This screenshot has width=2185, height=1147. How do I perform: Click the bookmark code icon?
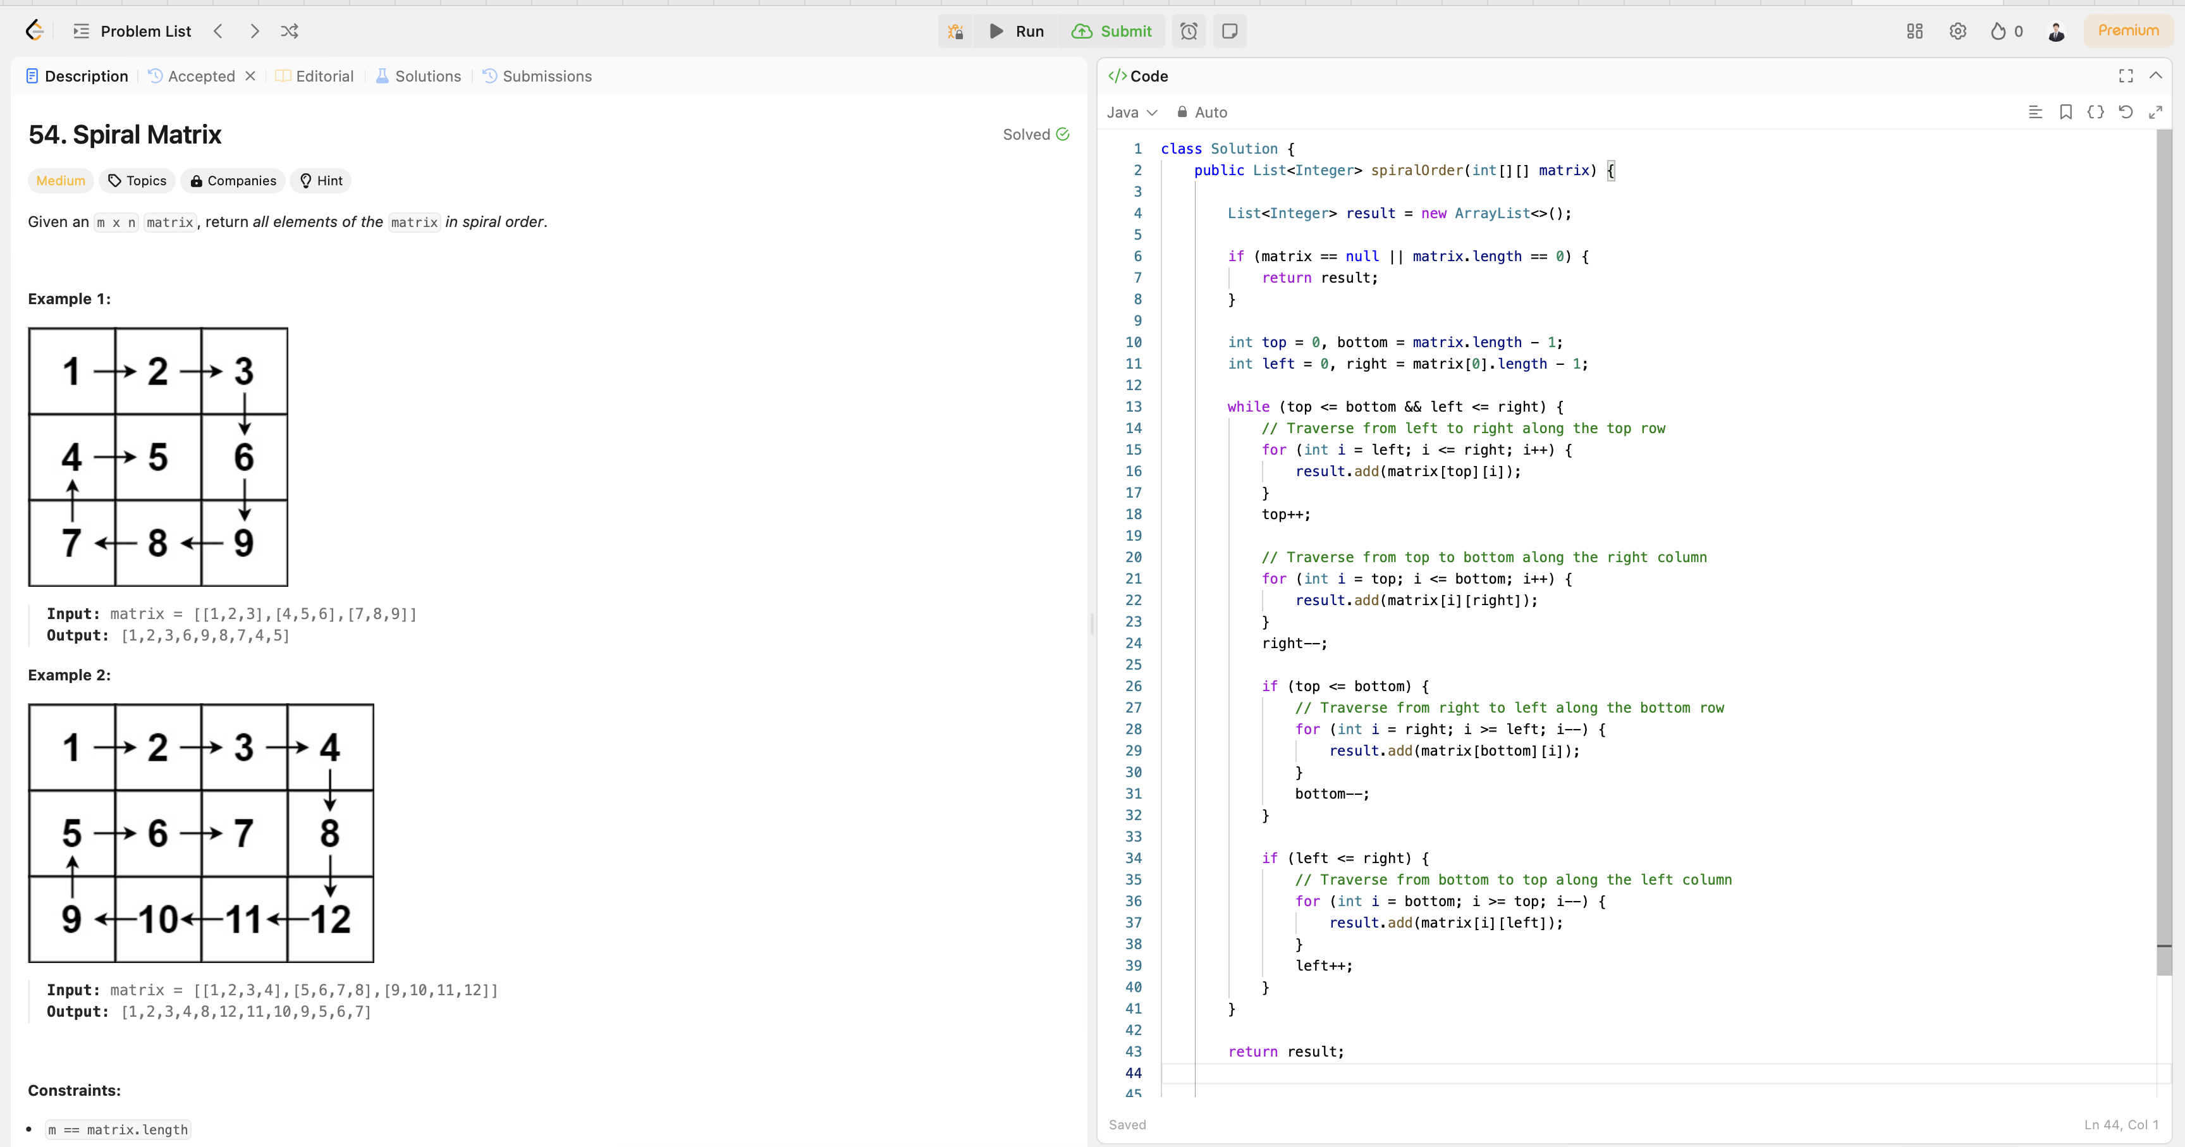[2066, 112]
